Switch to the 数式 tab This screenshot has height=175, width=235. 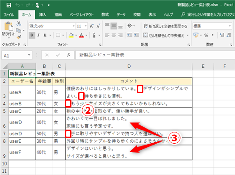point(105,15)
